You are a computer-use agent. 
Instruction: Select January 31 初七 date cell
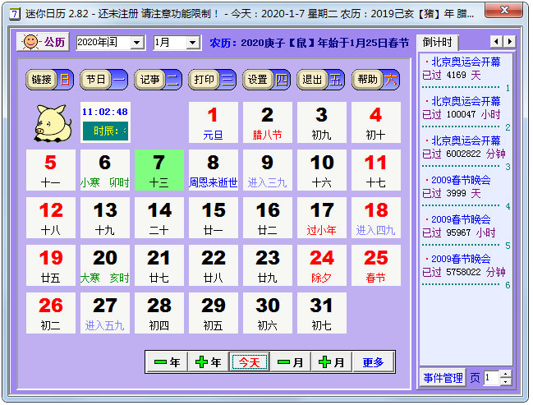[x=322, y=313]
